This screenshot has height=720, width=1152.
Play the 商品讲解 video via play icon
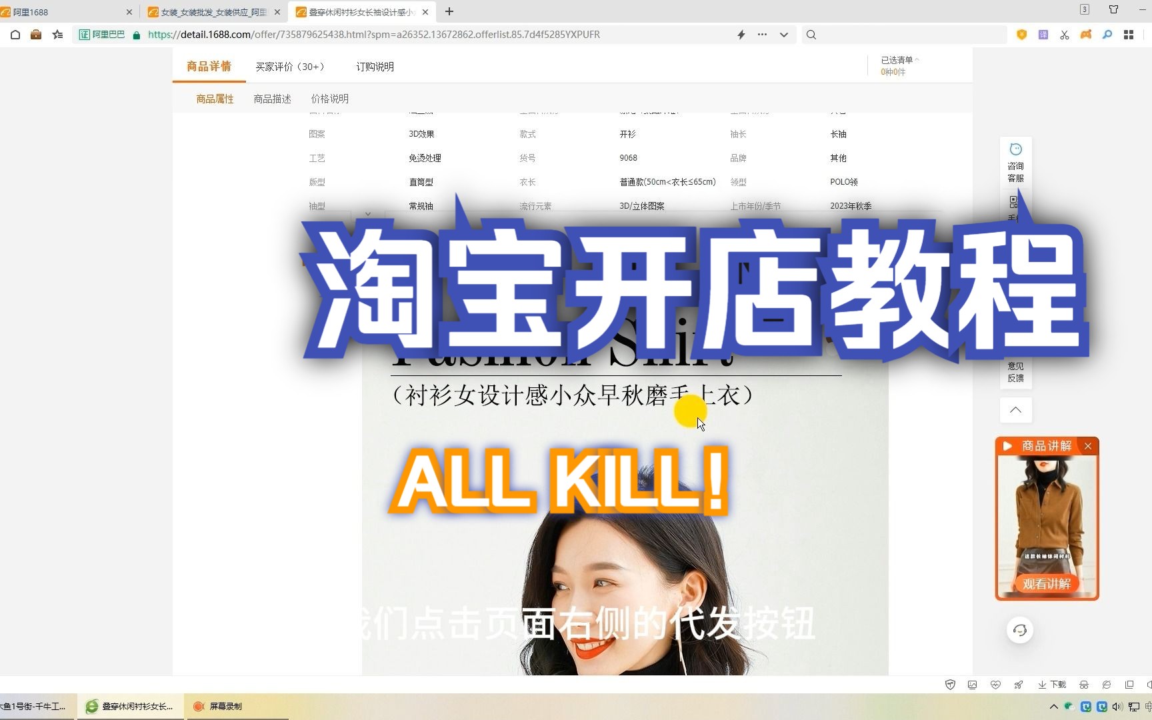tap(1007, 446)
